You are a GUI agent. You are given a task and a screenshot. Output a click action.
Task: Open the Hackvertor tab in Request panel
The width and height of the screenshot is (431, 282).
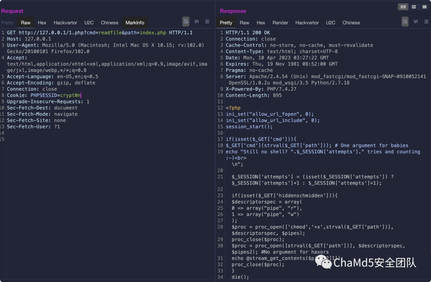click(65, 23)
